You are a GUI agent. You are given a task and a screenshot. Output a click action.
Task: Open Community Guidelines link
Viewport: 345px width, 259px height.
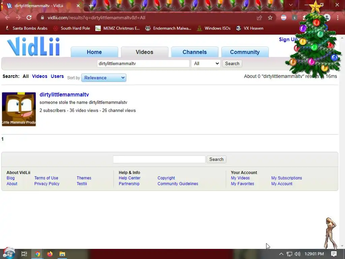pyautogui.click(x=178, y=184)
